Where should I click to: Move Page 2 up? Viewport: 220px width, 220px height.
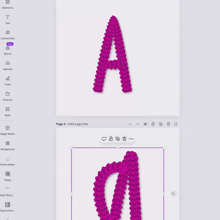(x=130, y=124)
